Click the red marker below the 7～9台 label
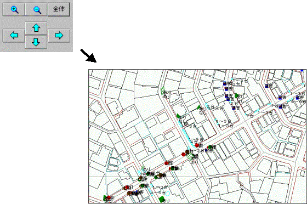307x204 pixels. [197, 145]
